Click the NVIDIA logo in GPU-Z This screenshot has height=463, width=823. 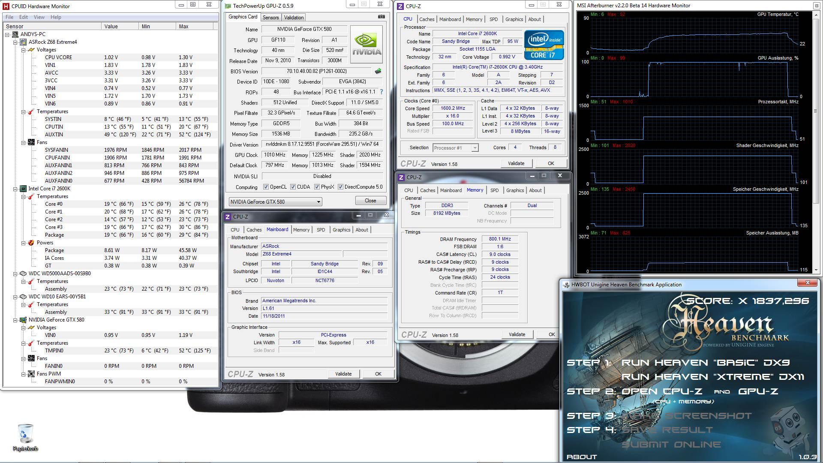click(x=366, y=45)
